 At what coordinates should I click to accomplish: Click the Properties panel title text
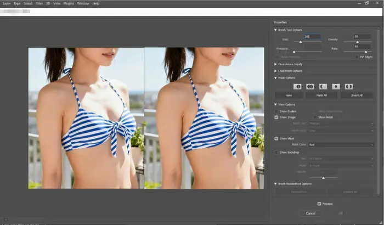280,22
